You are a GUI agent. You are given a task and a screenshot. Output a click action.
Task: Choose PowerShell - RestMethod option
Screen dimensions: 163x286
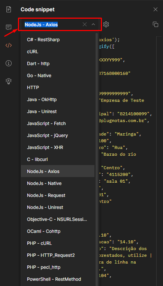[58, 279]
